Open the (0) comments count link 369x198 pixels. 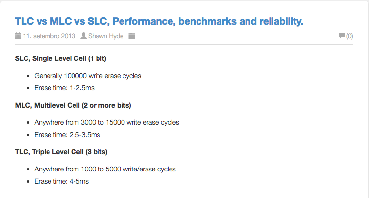[x=349, y=36]
